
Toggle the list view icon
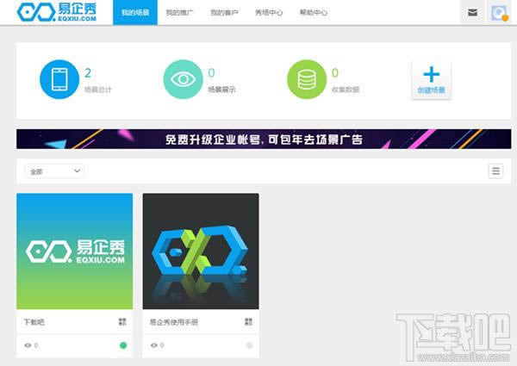coord(495,171)
